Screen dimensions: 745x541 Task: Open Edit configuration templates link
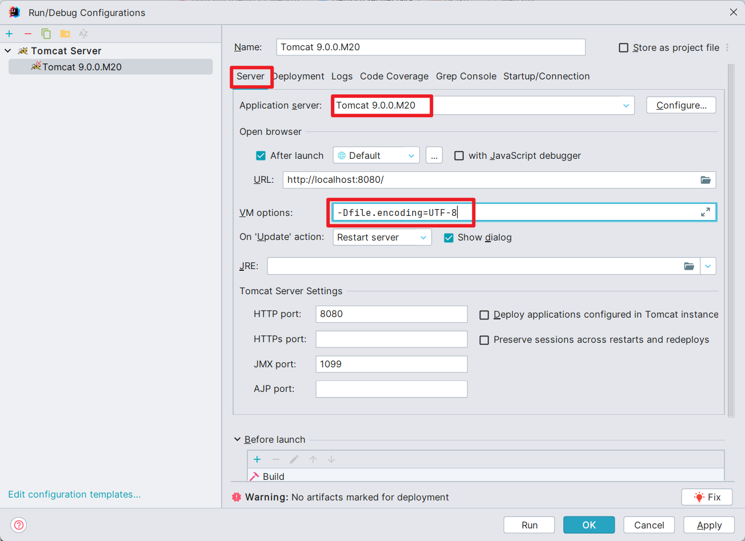[74, 494]
